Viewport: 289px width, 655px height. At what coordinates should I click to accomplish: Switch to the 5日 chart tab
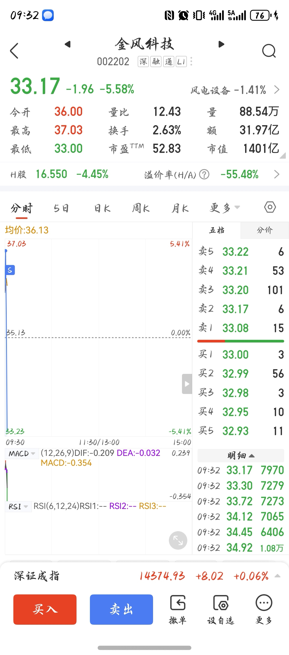click(61, 208)
